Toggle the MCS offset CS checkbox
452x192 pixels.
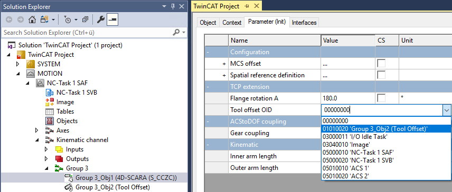(x=381, y=64)
